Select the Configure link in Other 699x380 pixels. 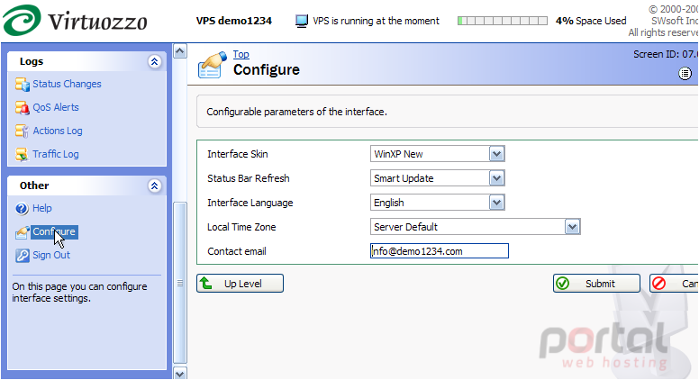(x=54, y=231)
